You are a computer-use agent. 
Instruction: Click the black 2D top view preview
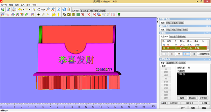coord(192,84)
